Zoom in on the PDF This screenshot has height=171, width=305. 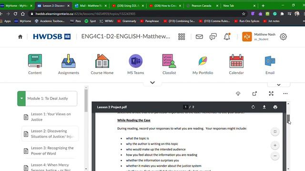click(x=275, y=145)
